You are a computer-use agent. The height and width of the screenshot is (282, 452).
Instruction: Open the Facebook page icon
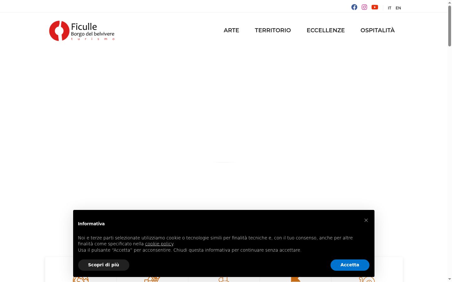point(354,7)
